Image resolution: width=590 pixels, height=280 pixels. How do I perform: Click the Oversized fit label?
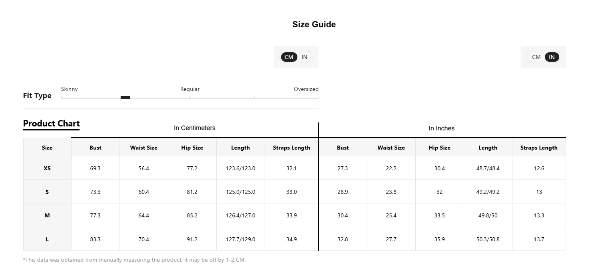(x=306, y=89)
